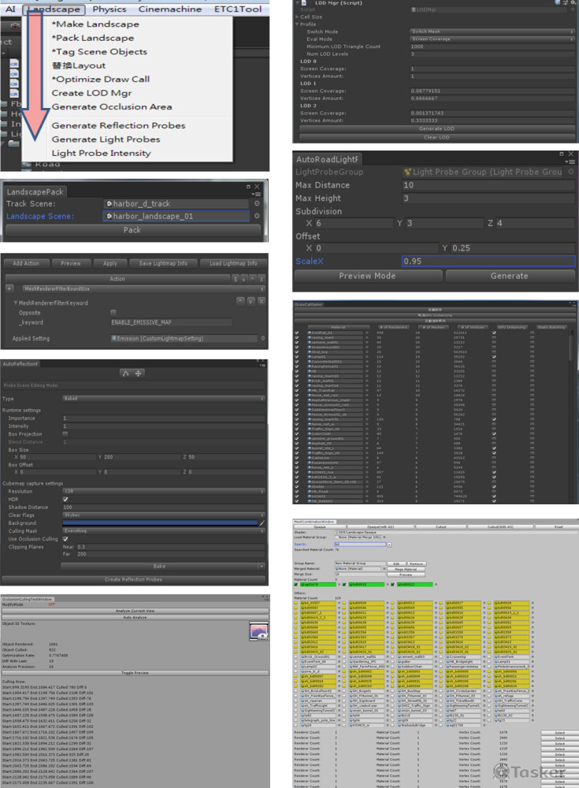Click move probe origin icon in AutoReflection
The width and height of the screenshot is (579, 788).
pyautogui.click(x=138, y=374)
